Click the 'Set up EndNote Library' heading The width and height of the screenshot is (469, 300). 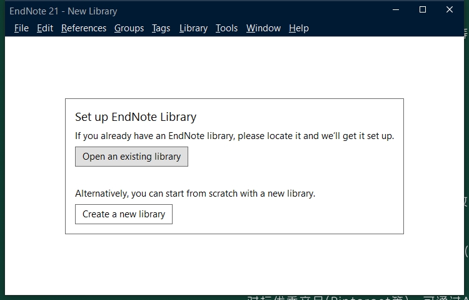[x=136, y=117]
